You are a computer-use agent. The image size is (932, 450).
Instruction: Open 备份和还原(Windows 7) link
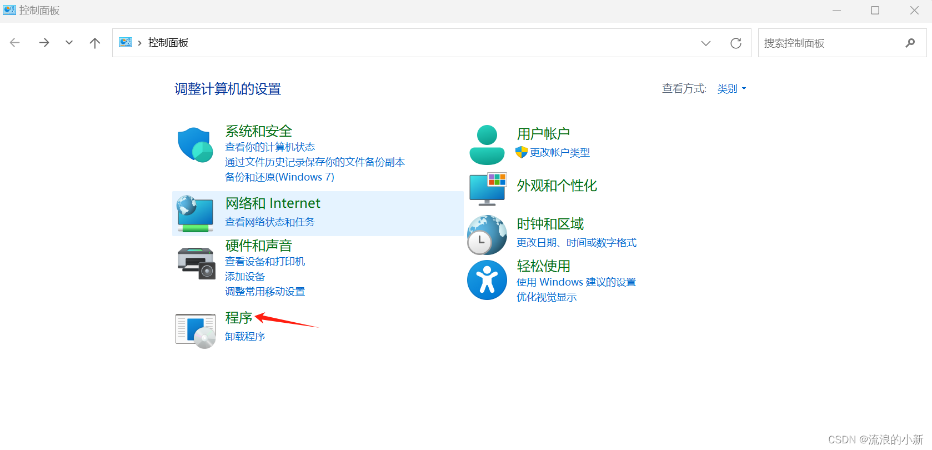[x=279, y=177]
